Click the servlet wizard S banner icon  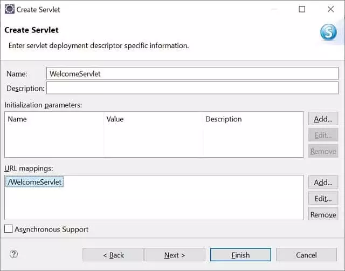coord(328,32)
